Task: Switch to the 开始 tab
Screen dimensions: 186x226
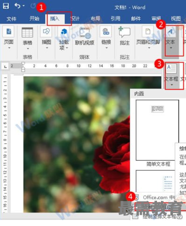Action: [x=34, y=18]
